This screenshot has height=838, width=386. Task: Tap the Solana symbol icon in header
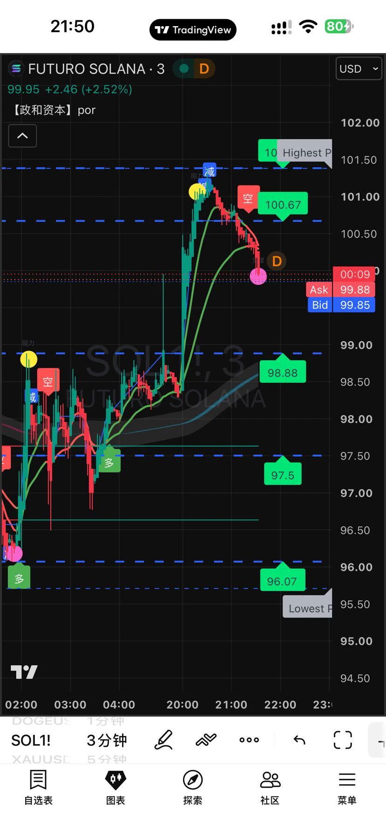(16, 69)
